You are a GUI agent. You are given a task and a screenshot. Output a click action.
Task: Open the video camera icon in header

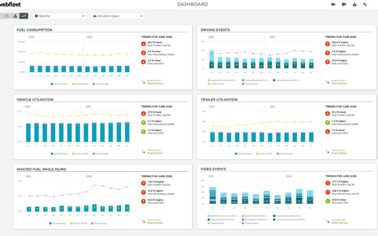[334, 4]
